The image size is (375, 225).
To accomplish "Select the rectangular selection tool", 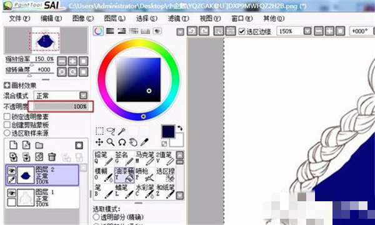I will pyautogui.click(x=99, y=131).
